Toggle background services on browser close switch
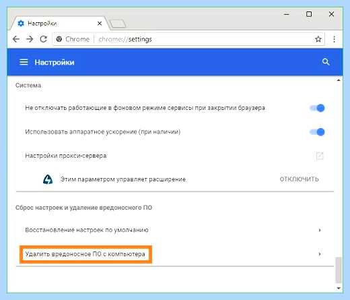The image size is (350, 300). click(x=317, y=108)
